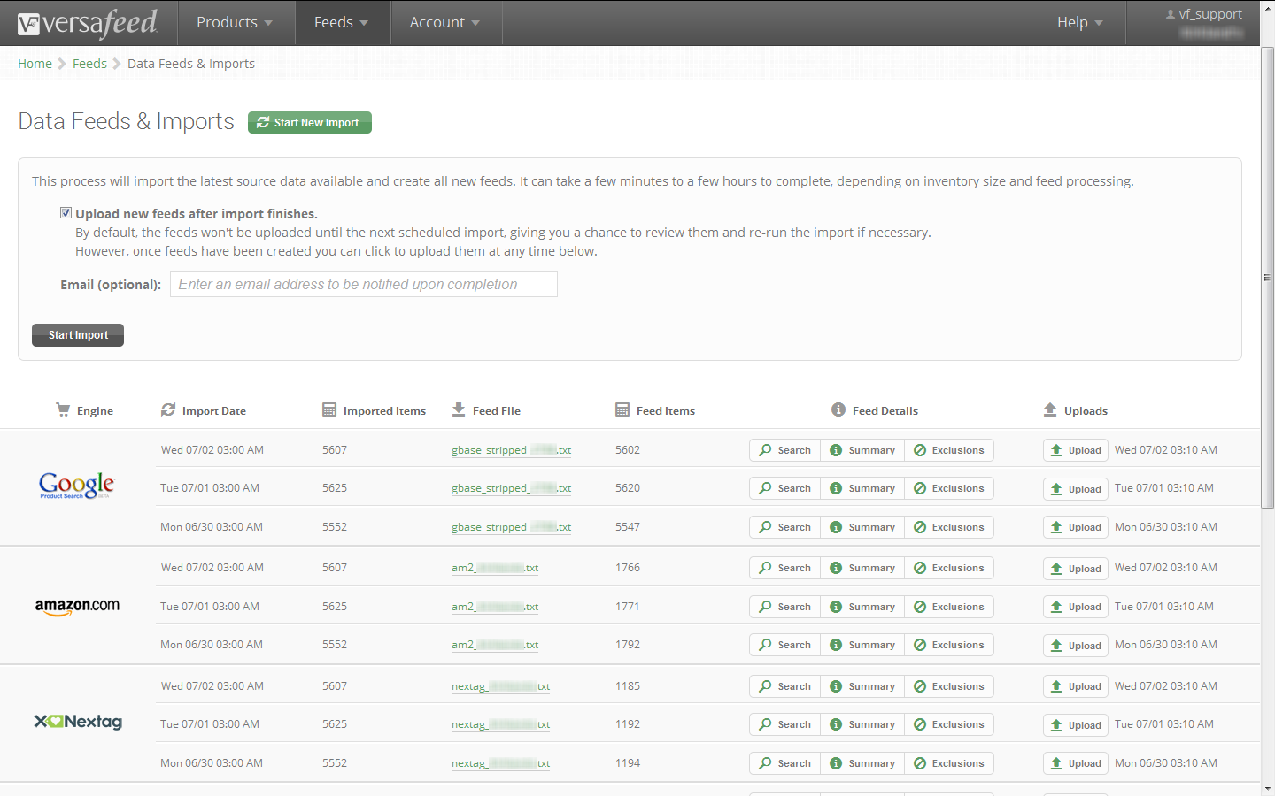The image size is (1275, 796).
Task: Click the Google Product Search logo
Action: (77, 486)
